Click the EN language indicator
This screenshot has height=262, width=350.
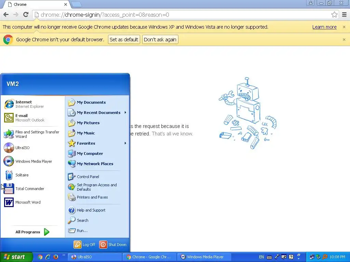click(261, 257)
